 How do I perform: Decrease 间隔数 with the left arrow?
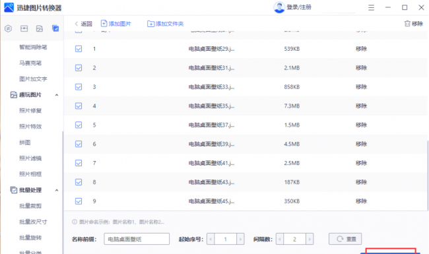(280, 239)
